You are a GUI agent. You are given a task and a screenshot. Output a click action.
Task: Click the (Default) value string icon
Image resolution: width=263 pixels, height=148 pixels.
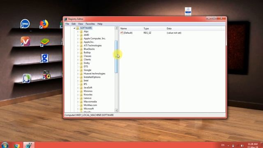click(x=122, y=33)
